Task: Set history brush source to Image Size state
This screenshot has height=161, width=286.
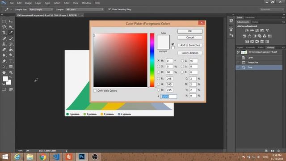Action: click(238, 63)
